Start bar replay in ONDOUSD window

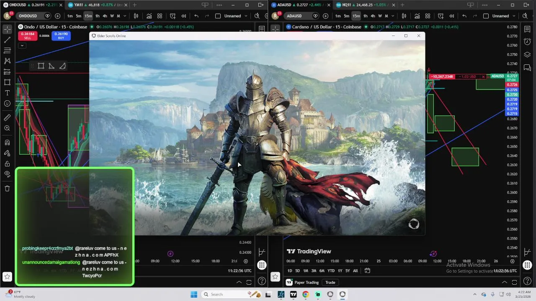(183, 16)
